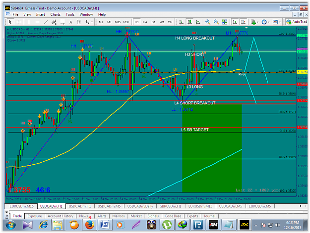The width and height of the screenshot is (310, 233).
Task: Click the Text 'A' drawing tool
Action: pos(70,22)
